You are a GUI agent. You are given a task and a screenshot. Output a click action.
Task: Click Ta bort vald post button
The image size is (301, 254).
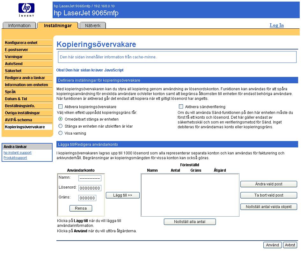pos(269,195)
